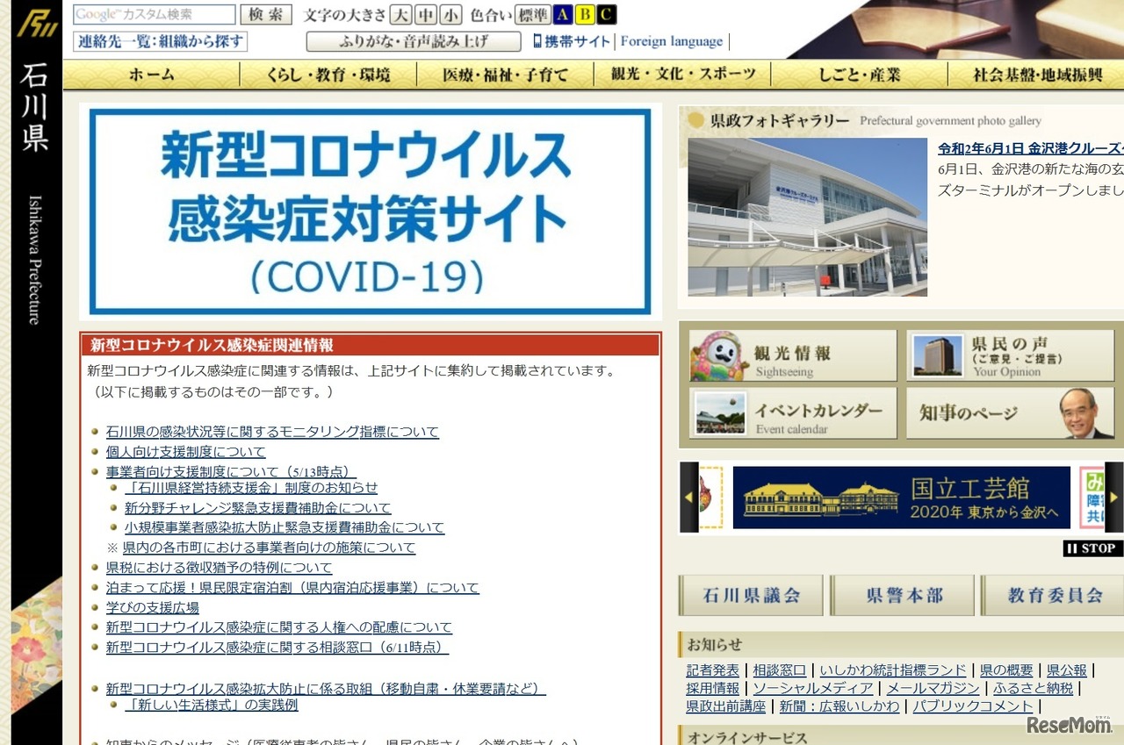
Task: Open イベントカレンダー Event calendar button
Action: pyautogui.click(x=793, y=413)
